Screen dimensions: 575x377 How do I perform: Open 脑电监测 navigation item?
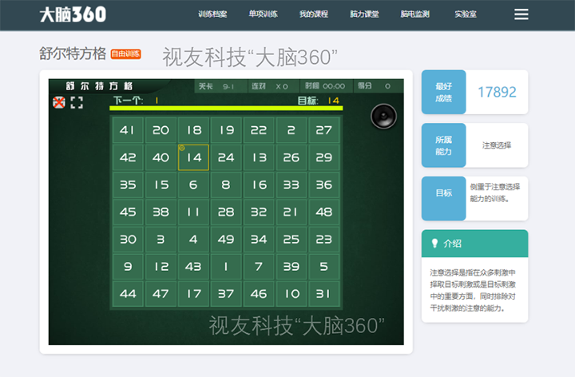414,14
